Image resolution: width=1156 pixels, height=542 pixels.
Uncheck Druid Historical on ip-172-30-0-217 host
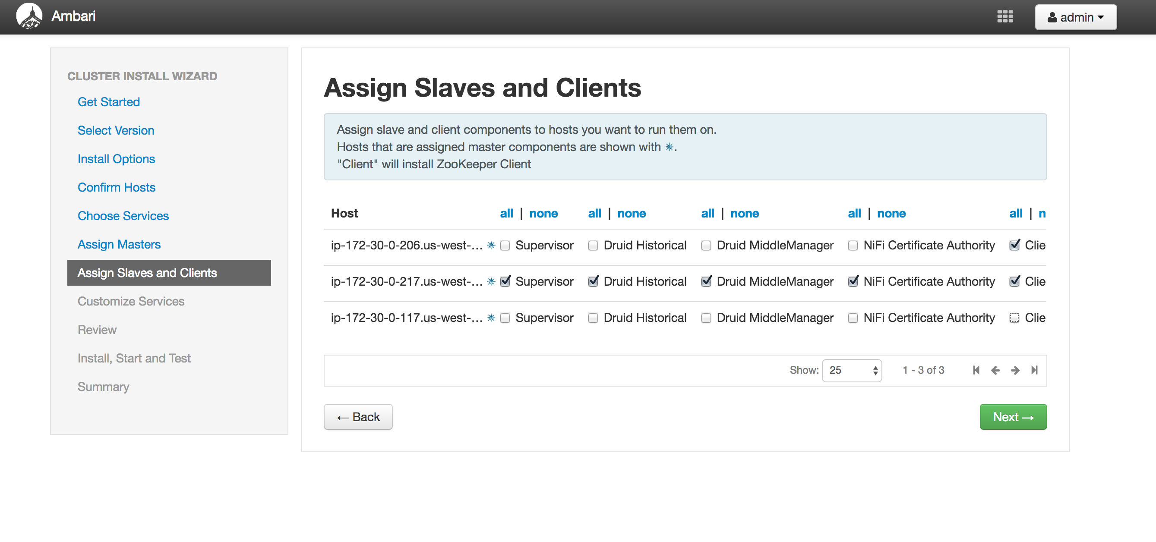point(593,282)
